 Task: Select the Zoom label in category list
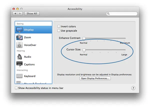(27, 37)
